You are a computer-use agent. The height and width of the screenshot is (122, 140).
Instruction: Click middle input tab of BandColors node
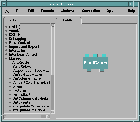point(95,55)
